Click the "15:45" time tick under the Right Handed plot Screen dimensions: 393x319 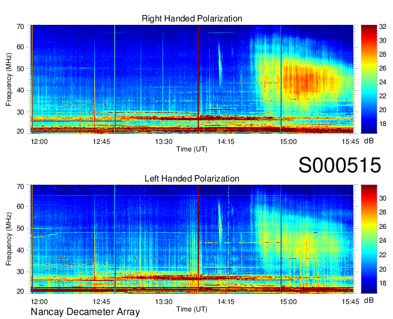[350, 142]
